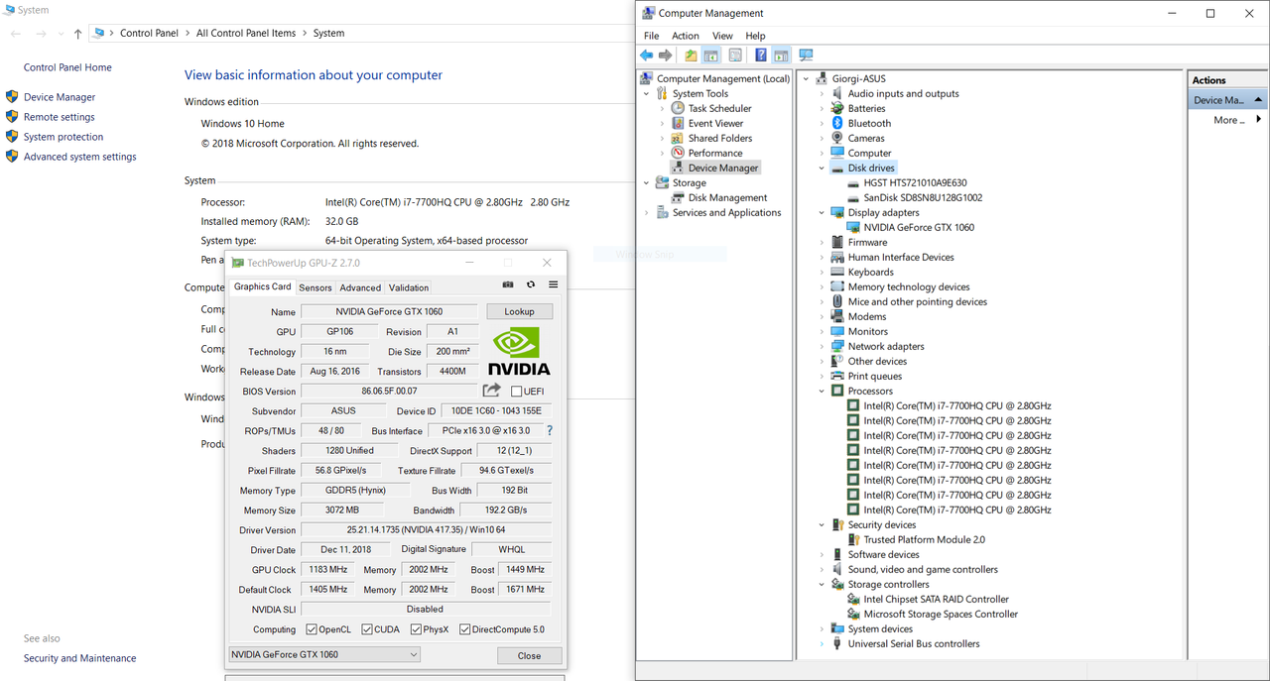Click the GPU-Z Name field showing GTX 1060

(x=389, y=311)
